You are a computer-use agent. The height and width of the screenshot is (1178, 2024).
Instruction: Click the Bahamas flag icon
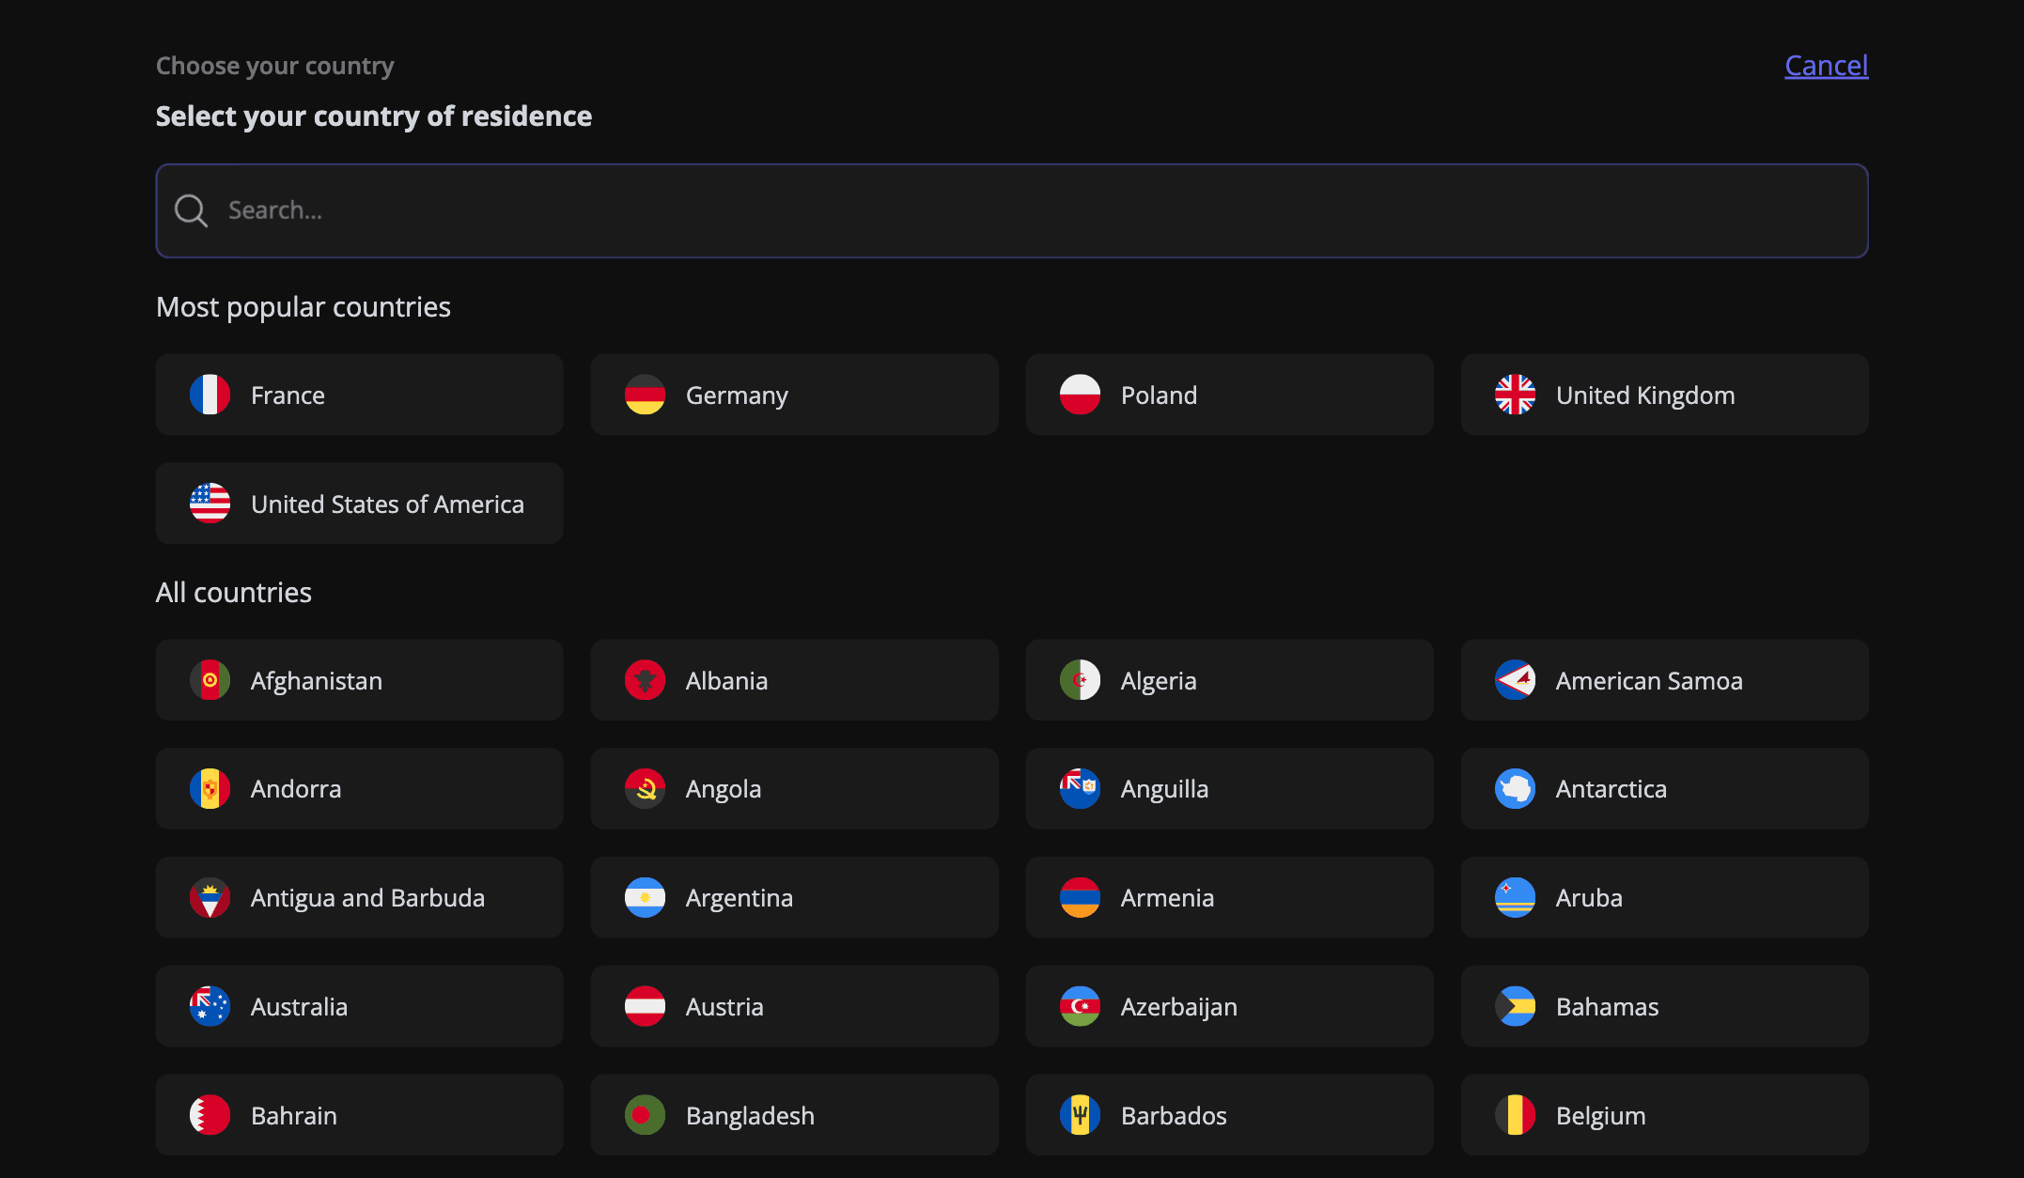tap(1516, 1006)
